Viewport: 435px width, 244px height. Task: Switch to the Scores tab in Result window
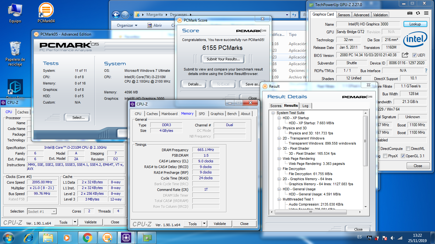[276, 106]
